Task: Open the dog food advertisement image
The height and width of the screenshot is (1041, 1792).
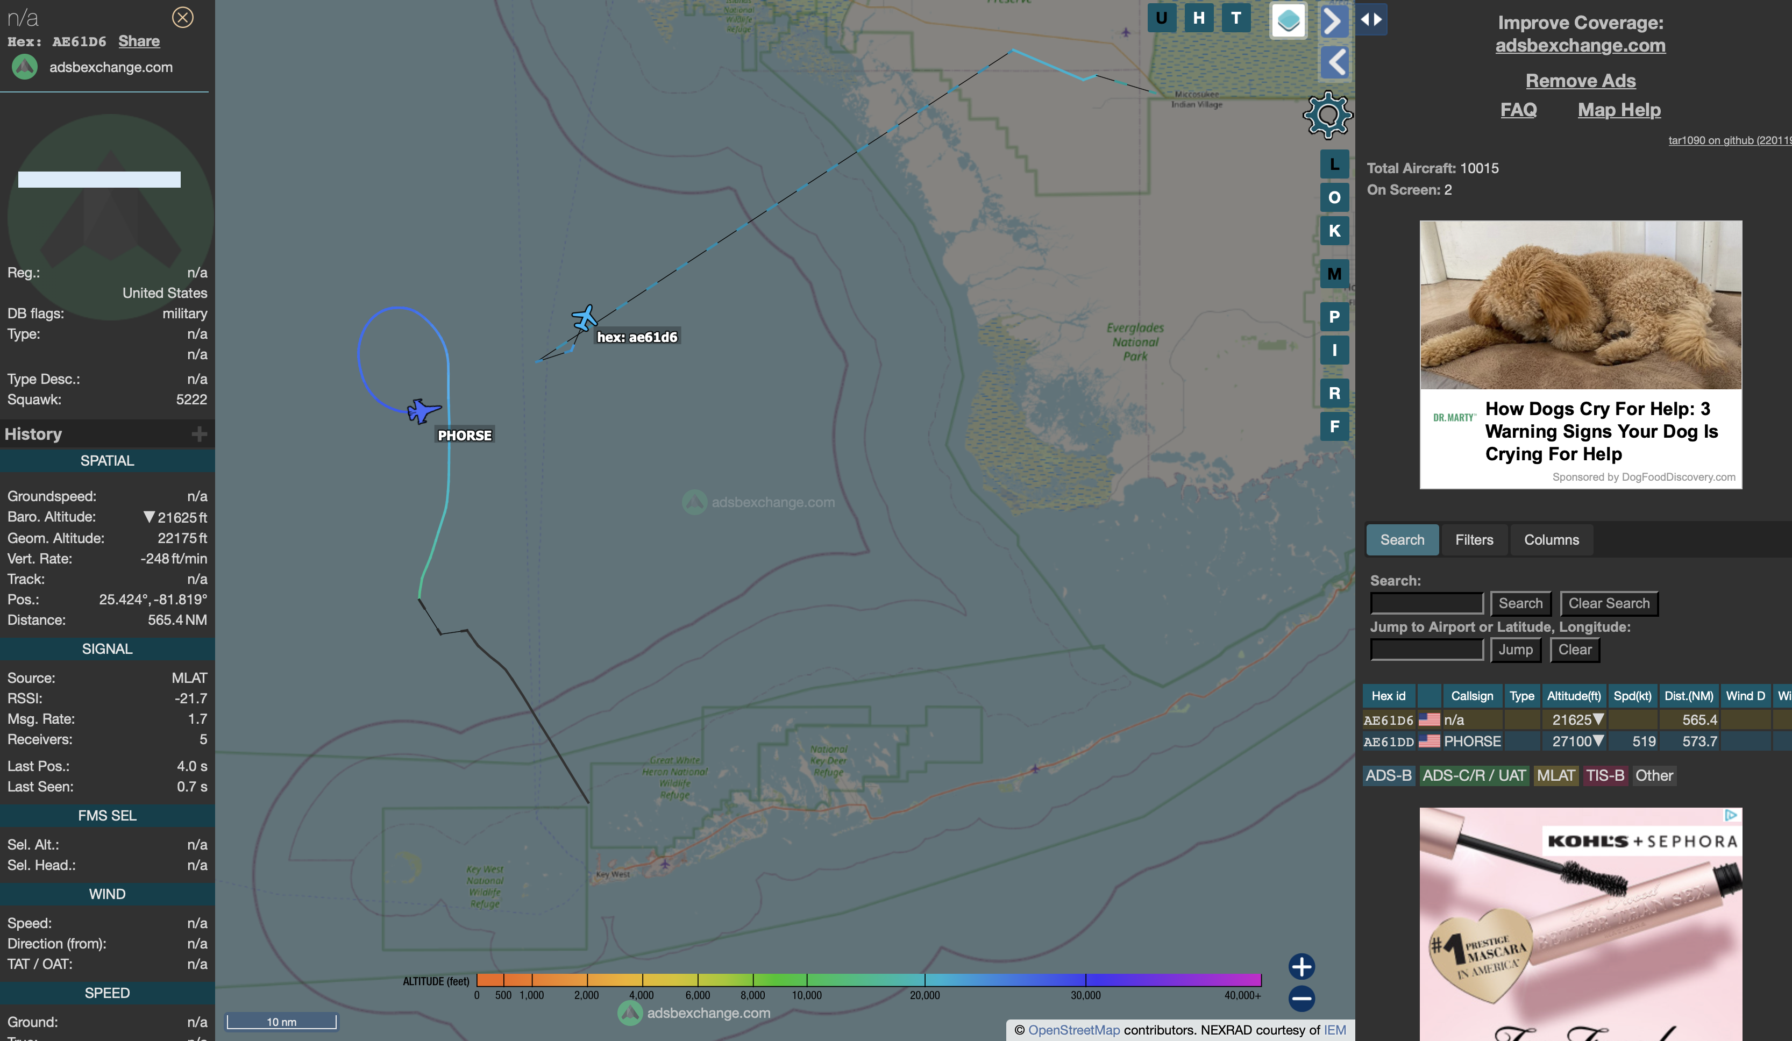Action: pyautogui.click(x=1580, y=304)
